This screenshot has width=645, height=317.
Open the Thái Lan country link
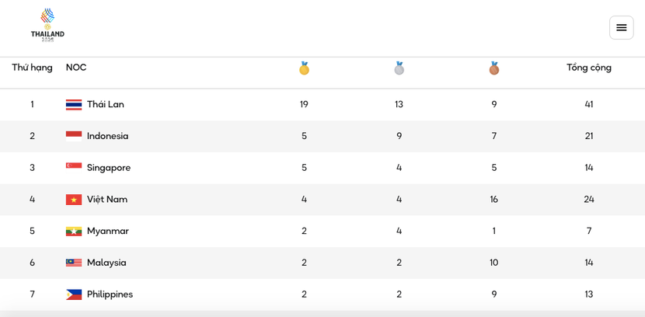click(105, 105)
